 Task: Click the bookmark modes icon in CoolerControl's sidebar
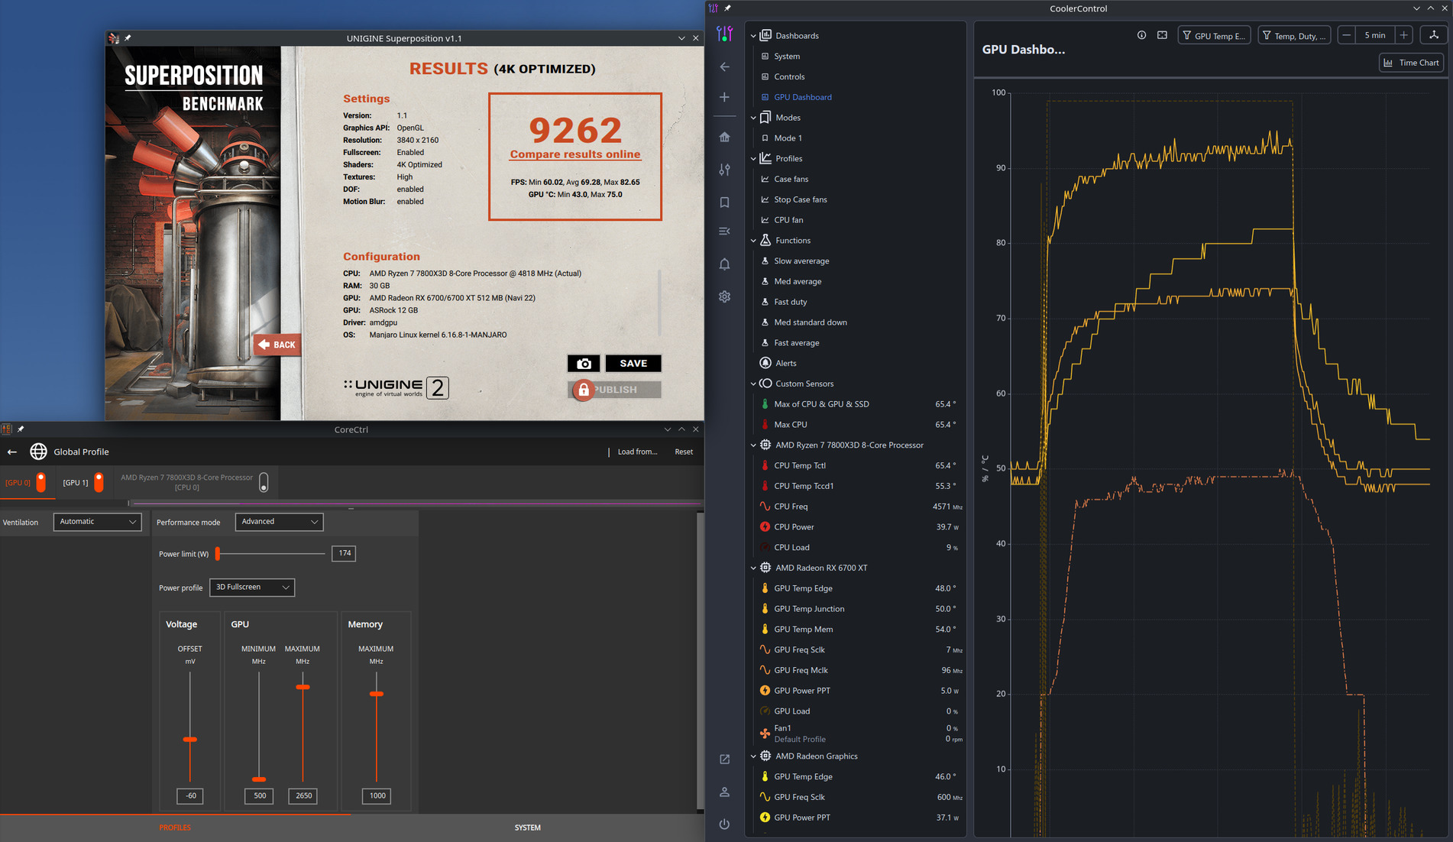coord(724,202)
